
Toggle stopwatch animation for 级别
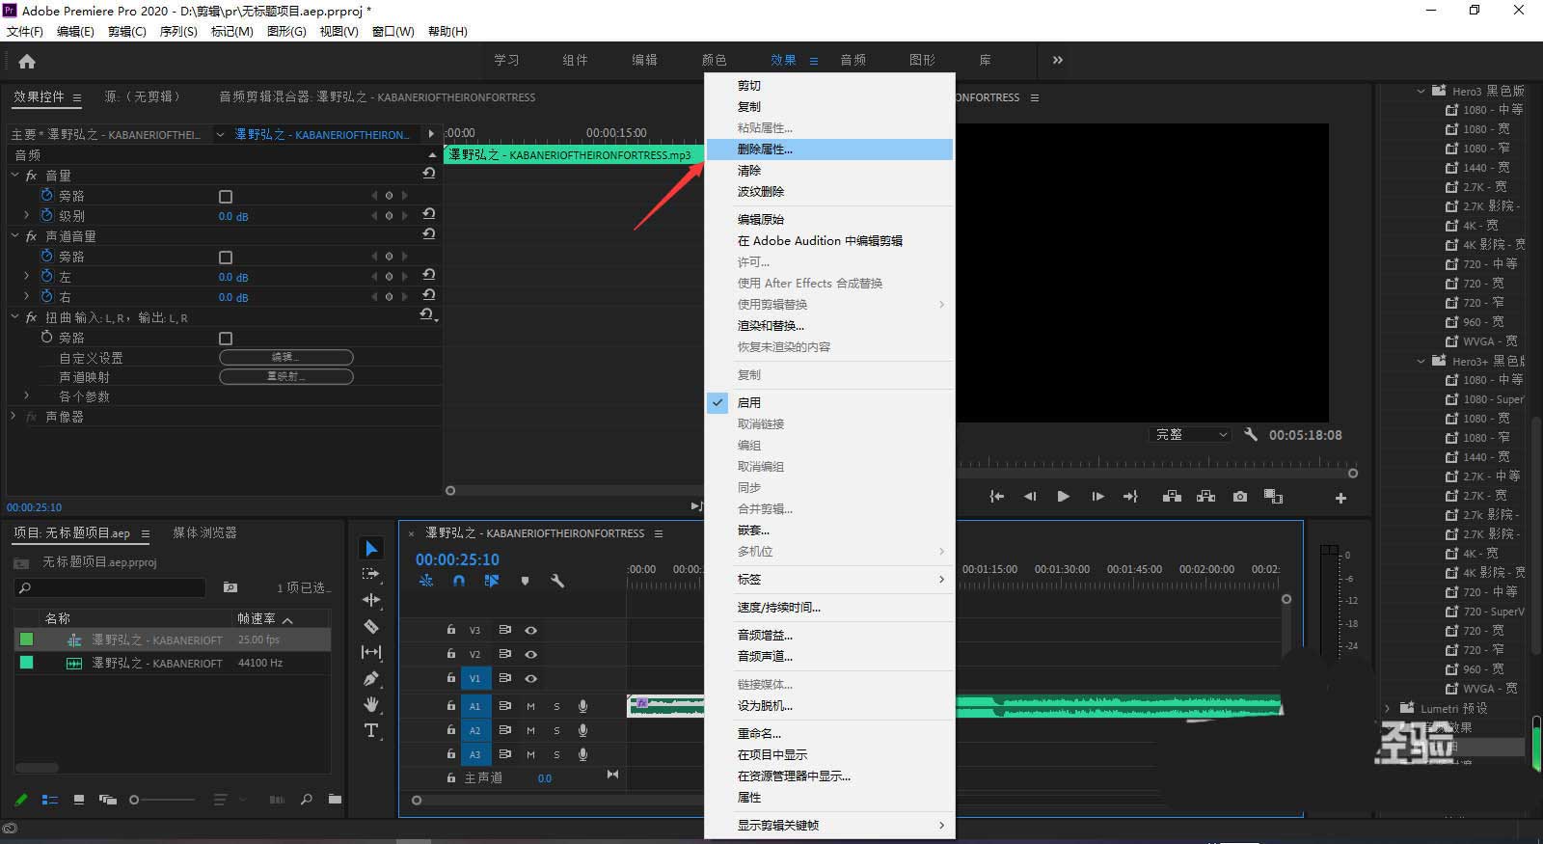tap(46, 215)
